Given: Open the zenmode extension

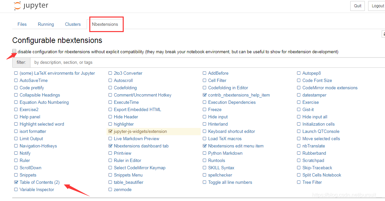Looking at the screenshot, I should coord(122,190).
